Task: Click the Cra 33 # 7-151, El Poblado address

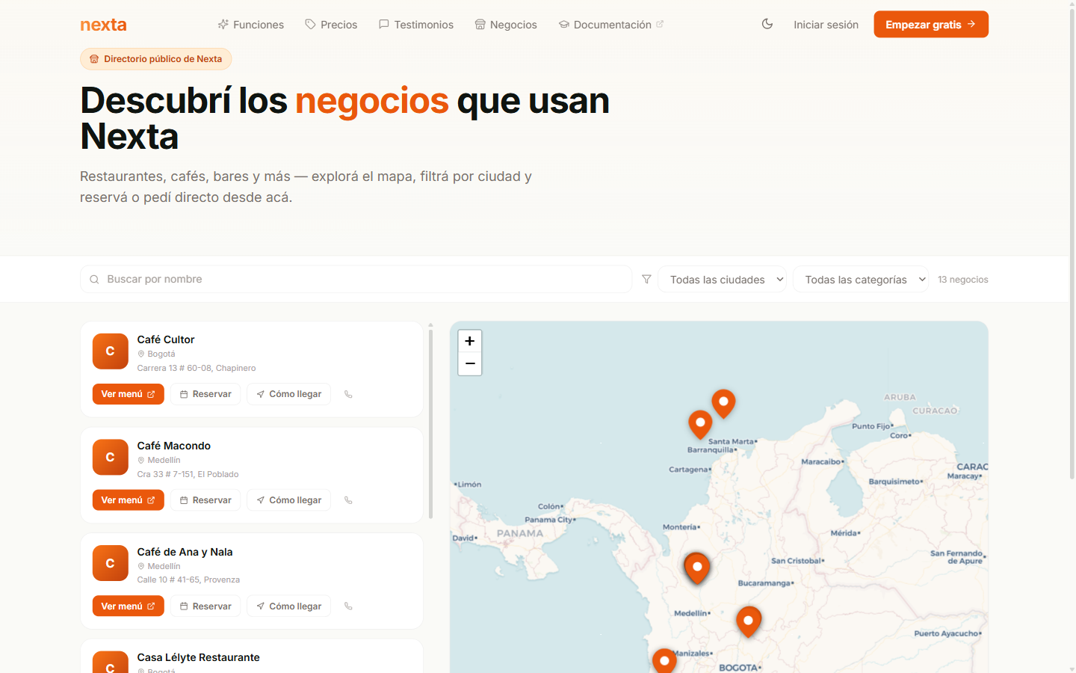Action: tap(188, 474)
